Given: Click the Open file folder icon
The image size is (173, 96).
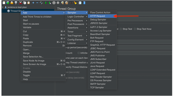Looking at the screenshot, I should tap(12, 3).
